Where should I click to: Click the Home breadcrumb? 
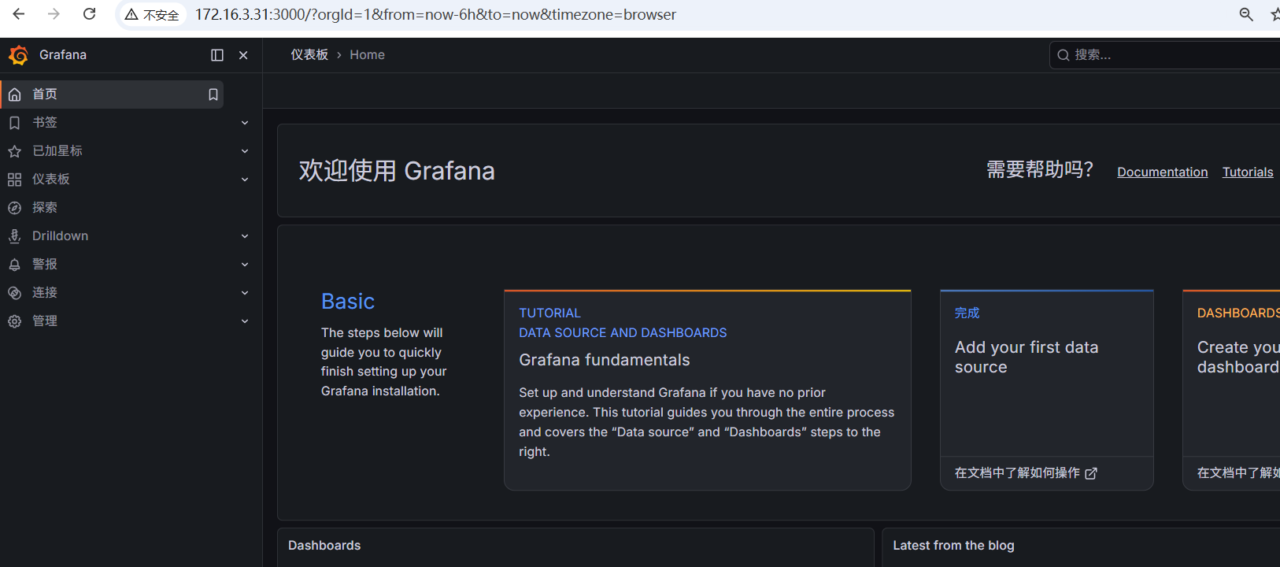(368, 55)
